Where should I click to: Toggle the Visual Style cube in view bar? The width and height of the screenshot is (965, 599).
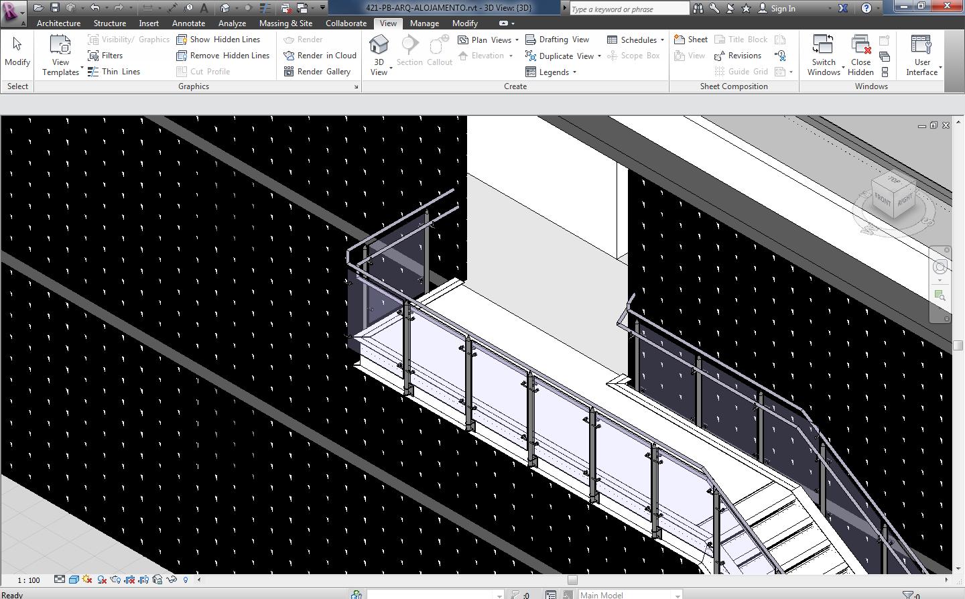74,580
